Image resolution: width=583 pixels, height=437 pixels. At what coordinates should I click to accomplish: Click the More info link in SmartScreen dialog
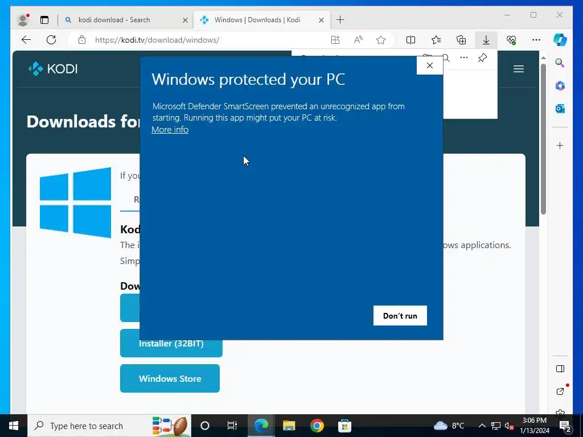click(170, 130)
